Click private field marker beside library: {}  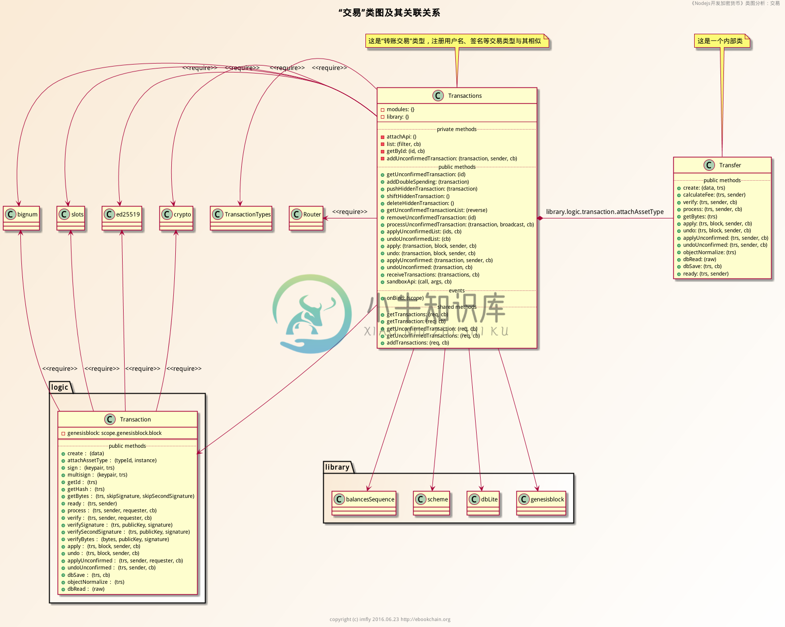tap(383, 117)
